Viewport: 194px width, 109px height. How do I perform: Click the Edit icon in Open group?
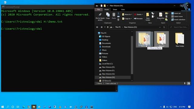[166, 16]
